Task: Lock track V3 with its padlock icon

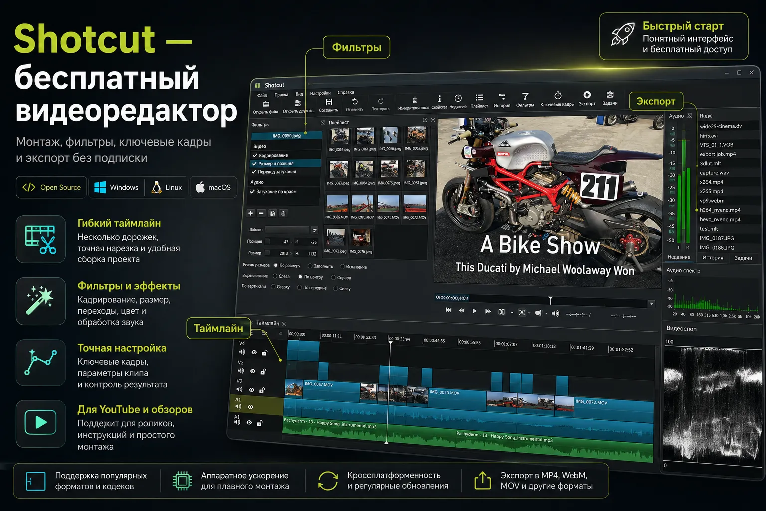Action: pos(263,372)
